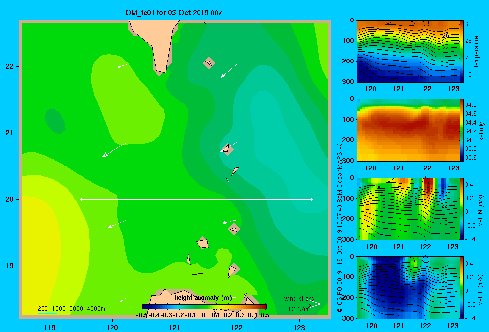Select the vel. E colorbar

[x=462, y=288]
